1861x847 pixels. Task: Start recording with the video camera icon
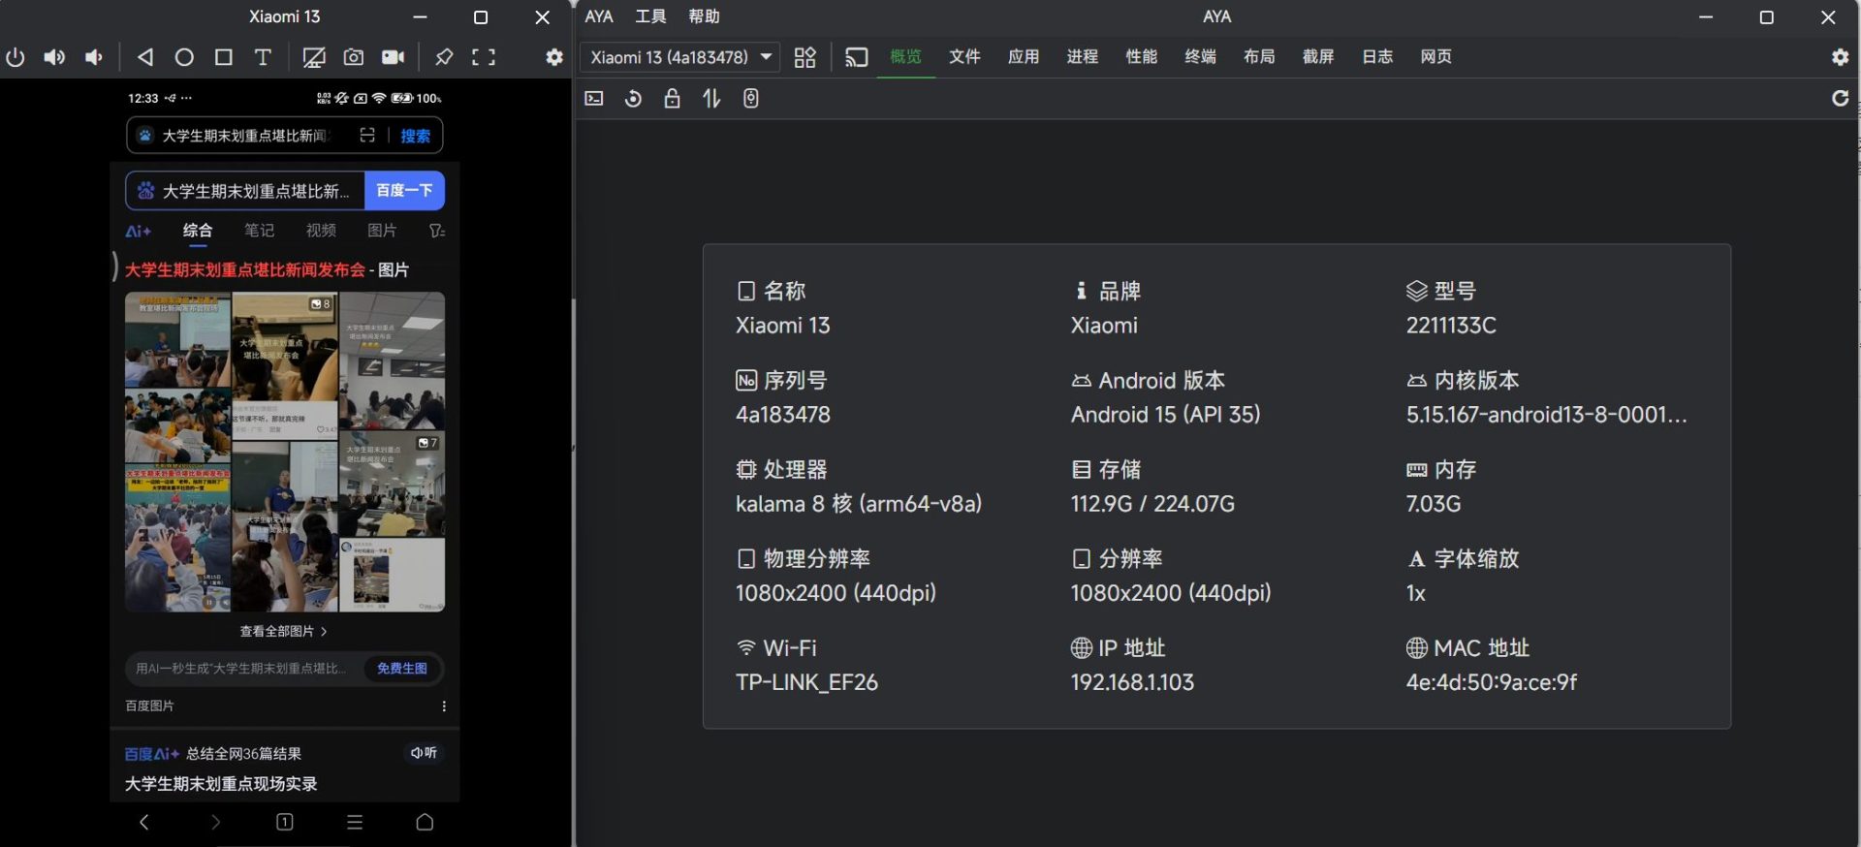pos(393,57)
